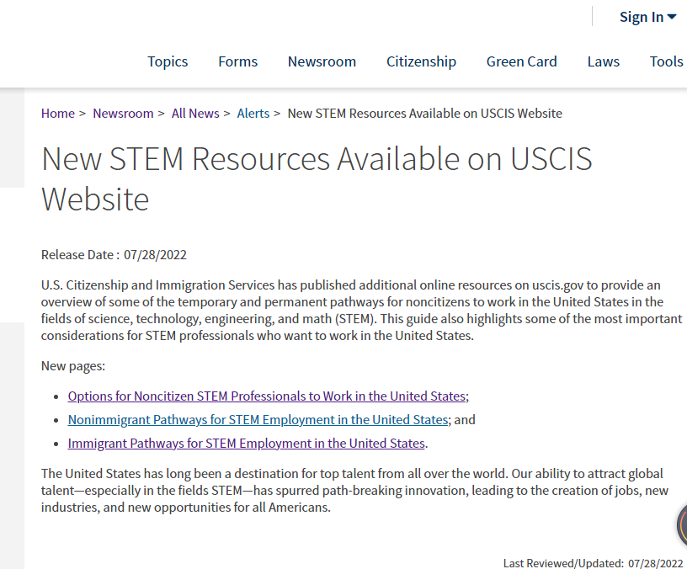Open the Topics menu
Image resolution: width=687 pixels, height=569 pixels.
168,61
